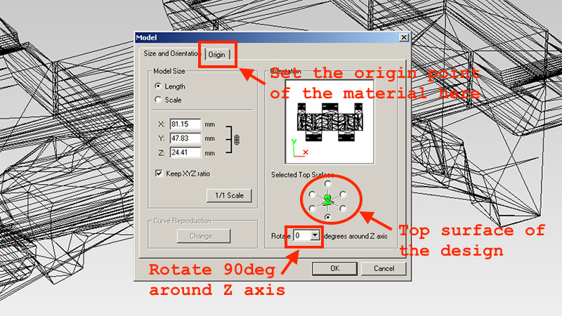
Task: Select the top radio button of surface selector
Action: point(327,184)
